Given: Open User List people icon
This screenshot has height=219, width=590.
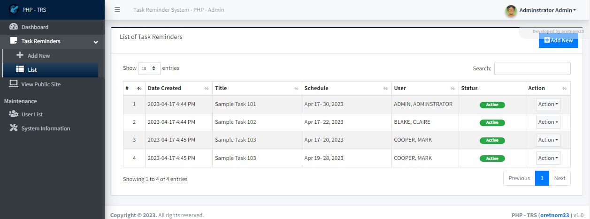Looking at the screenshot, I should point(14,114).
